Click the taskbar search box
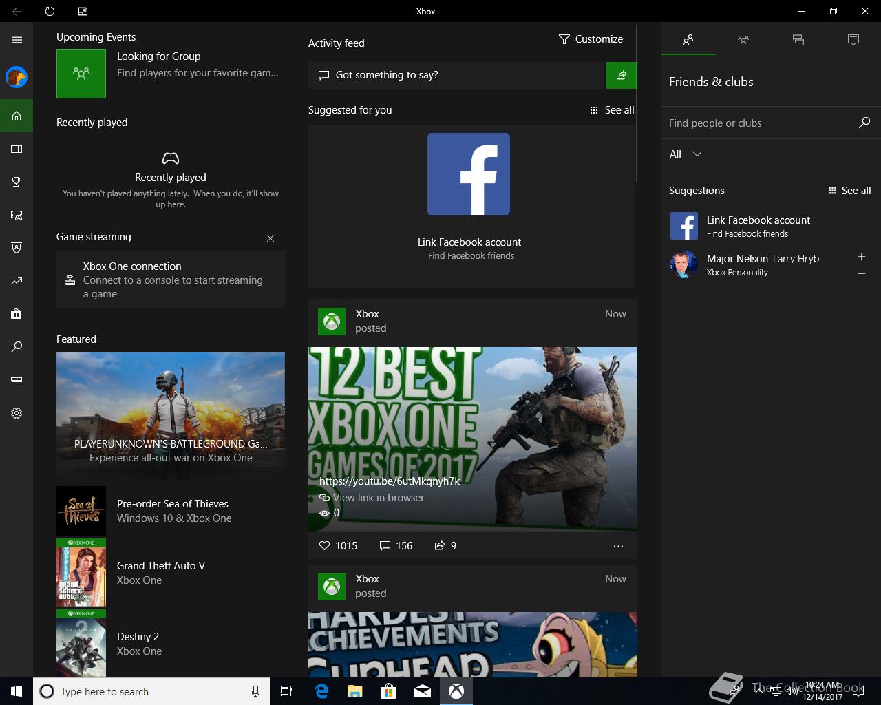The height and width of the screenshot is (705, 881). tap(151, 691)
